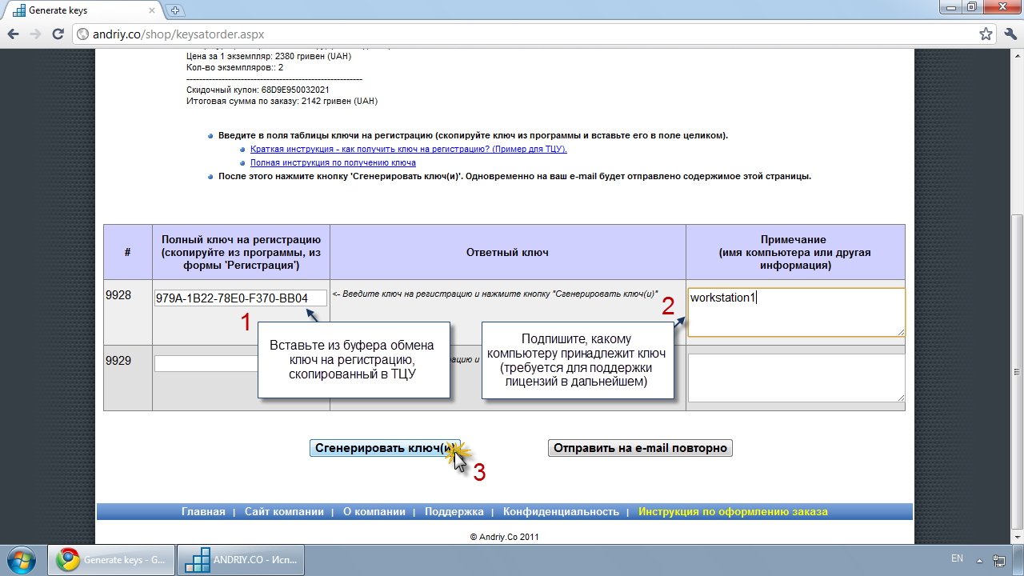Open 'Конфиденциальность' footer link
The width and height of the screenshot is (1024, 576).
[561, 511]
